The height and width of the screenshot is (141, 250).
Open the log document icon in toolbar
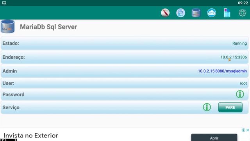(227, 13)
